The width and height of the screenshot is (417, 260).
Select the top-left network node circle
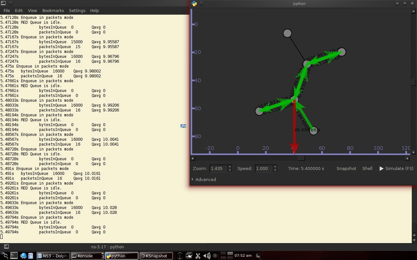(287, 33)
